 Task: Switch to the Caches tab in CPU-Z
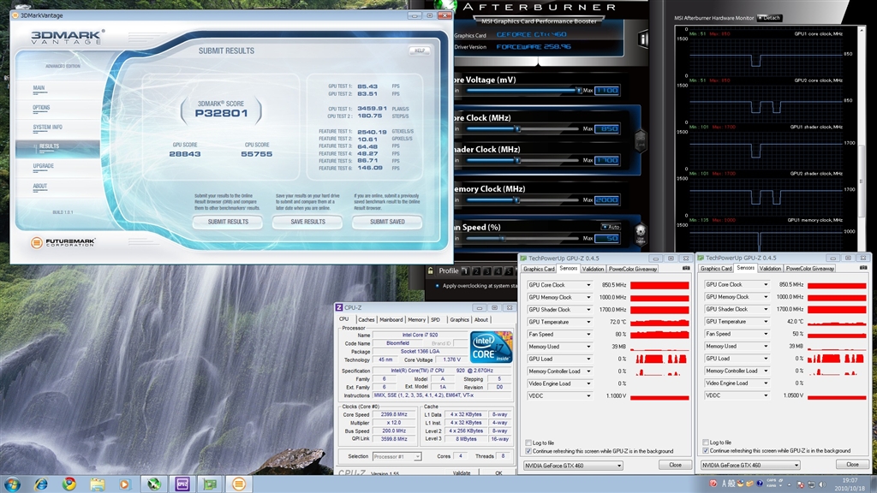click(366, 320)
